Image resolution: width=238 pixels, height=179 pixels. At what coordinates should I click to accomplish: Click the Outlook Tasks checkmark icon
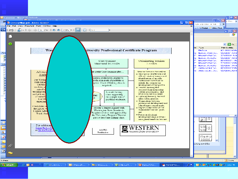[4, 137]
